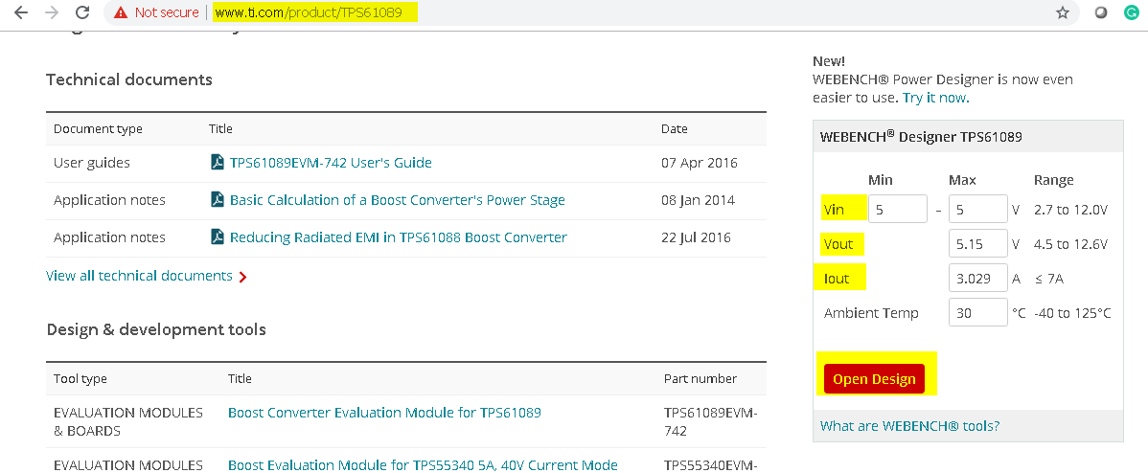Click the Vin Max input field
The image size is (1148, 473).
(978, 209)
